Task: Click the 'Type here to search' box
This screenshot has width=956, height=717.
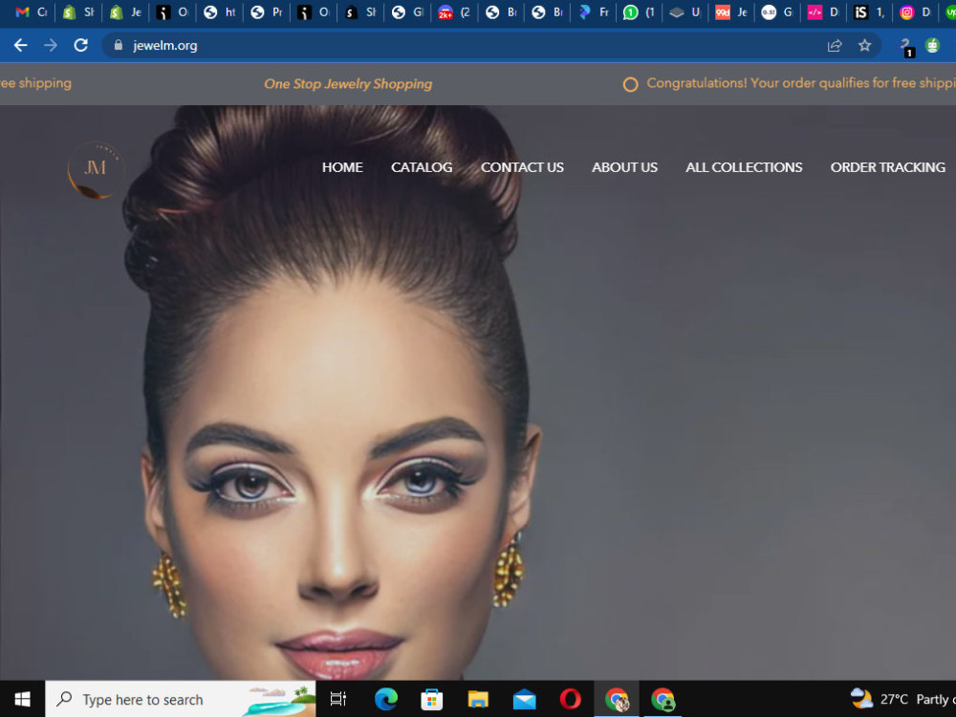Action: click(181, 699)
